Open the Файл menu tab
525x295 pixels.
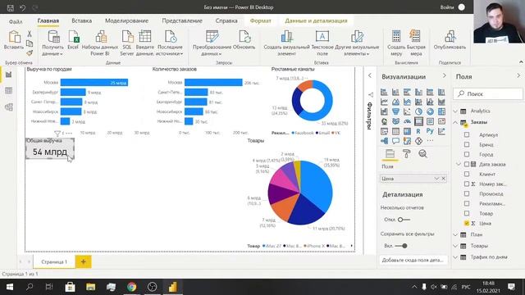click(16, 21)
